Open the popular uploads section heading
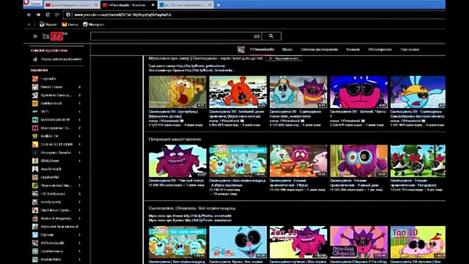The height and width of the screenshot is (264, 469). coord(175,139)
